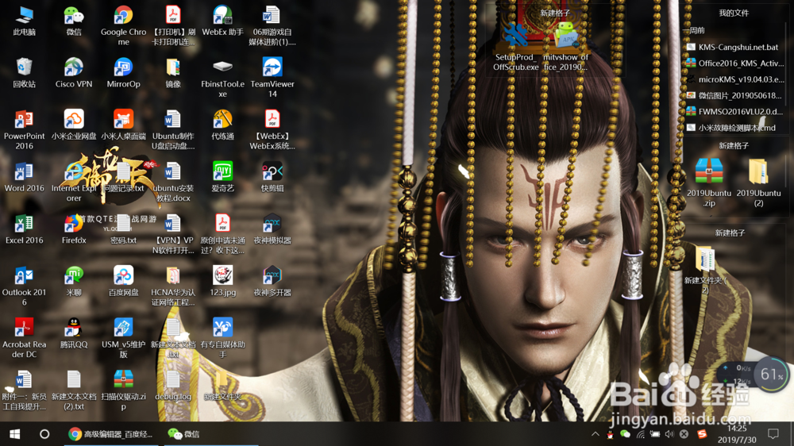Select the Cisco VPN shortcut
The width and height of the screenshot is (794, 446).
pos(74,73)
